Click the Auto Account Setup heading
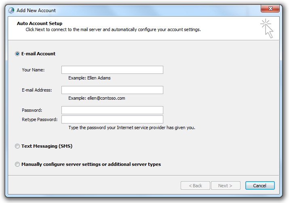 [40, 23]
